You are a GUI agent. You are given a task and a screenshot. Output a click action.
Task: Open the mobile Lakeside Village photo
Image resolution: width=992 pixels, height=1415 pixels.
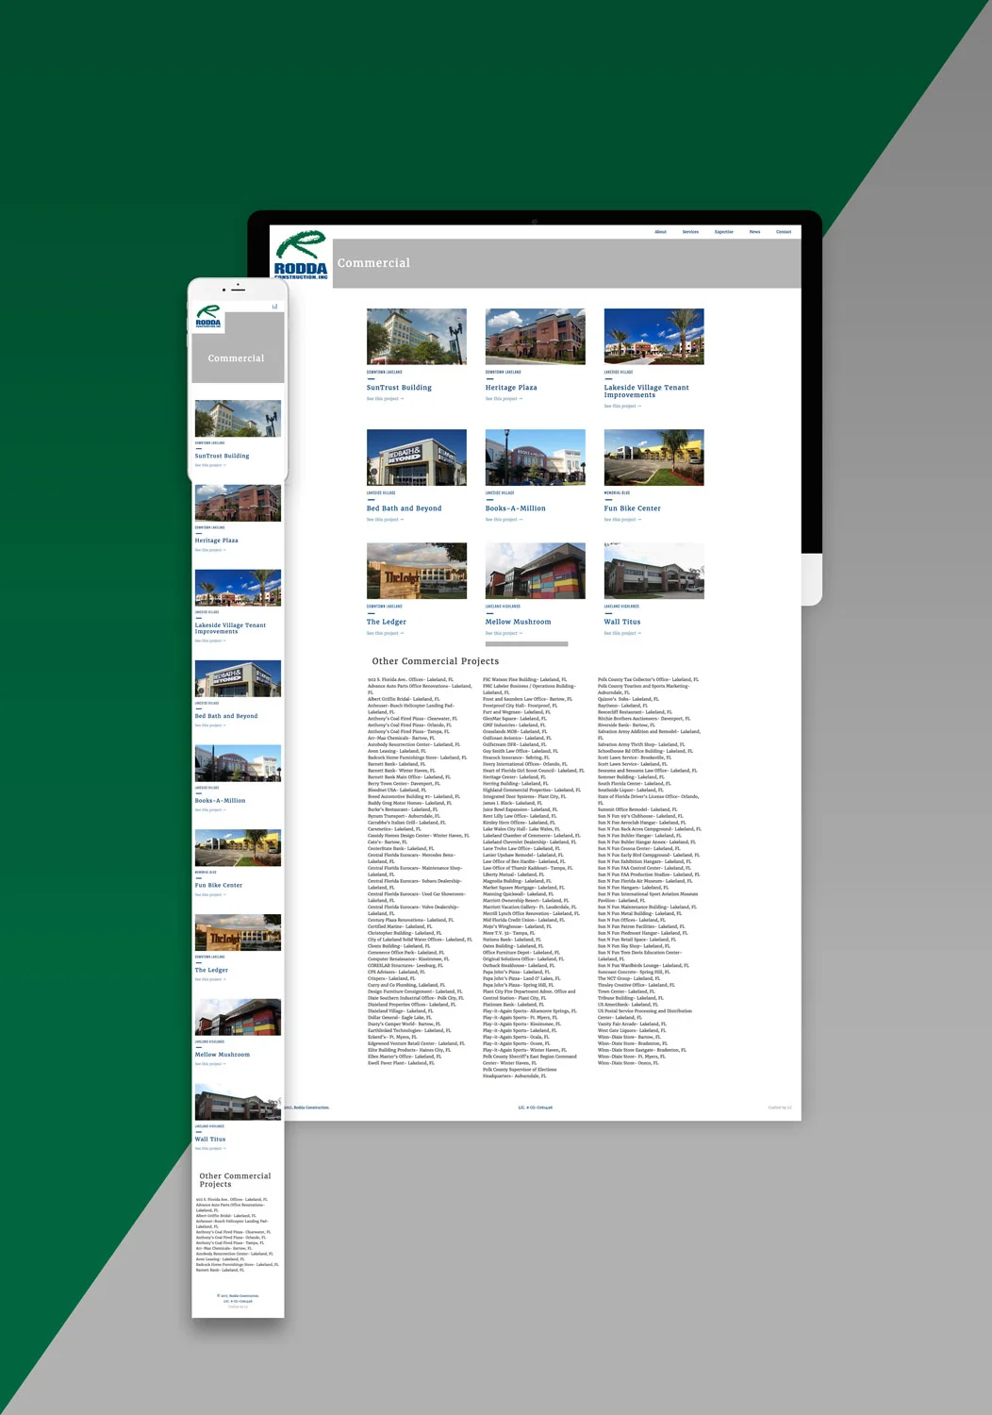(x=238, y=588)
